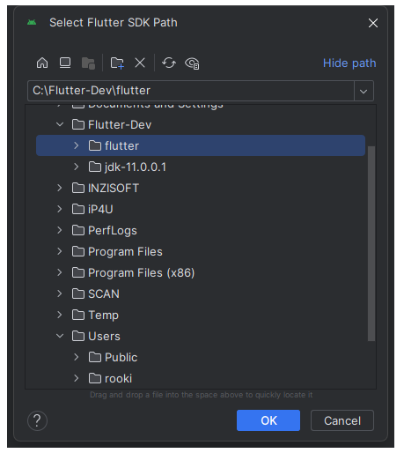Click the Cancel button
The width and height of the screenshot is (404, 453).
pyautogui.click(x=342, y=420)
